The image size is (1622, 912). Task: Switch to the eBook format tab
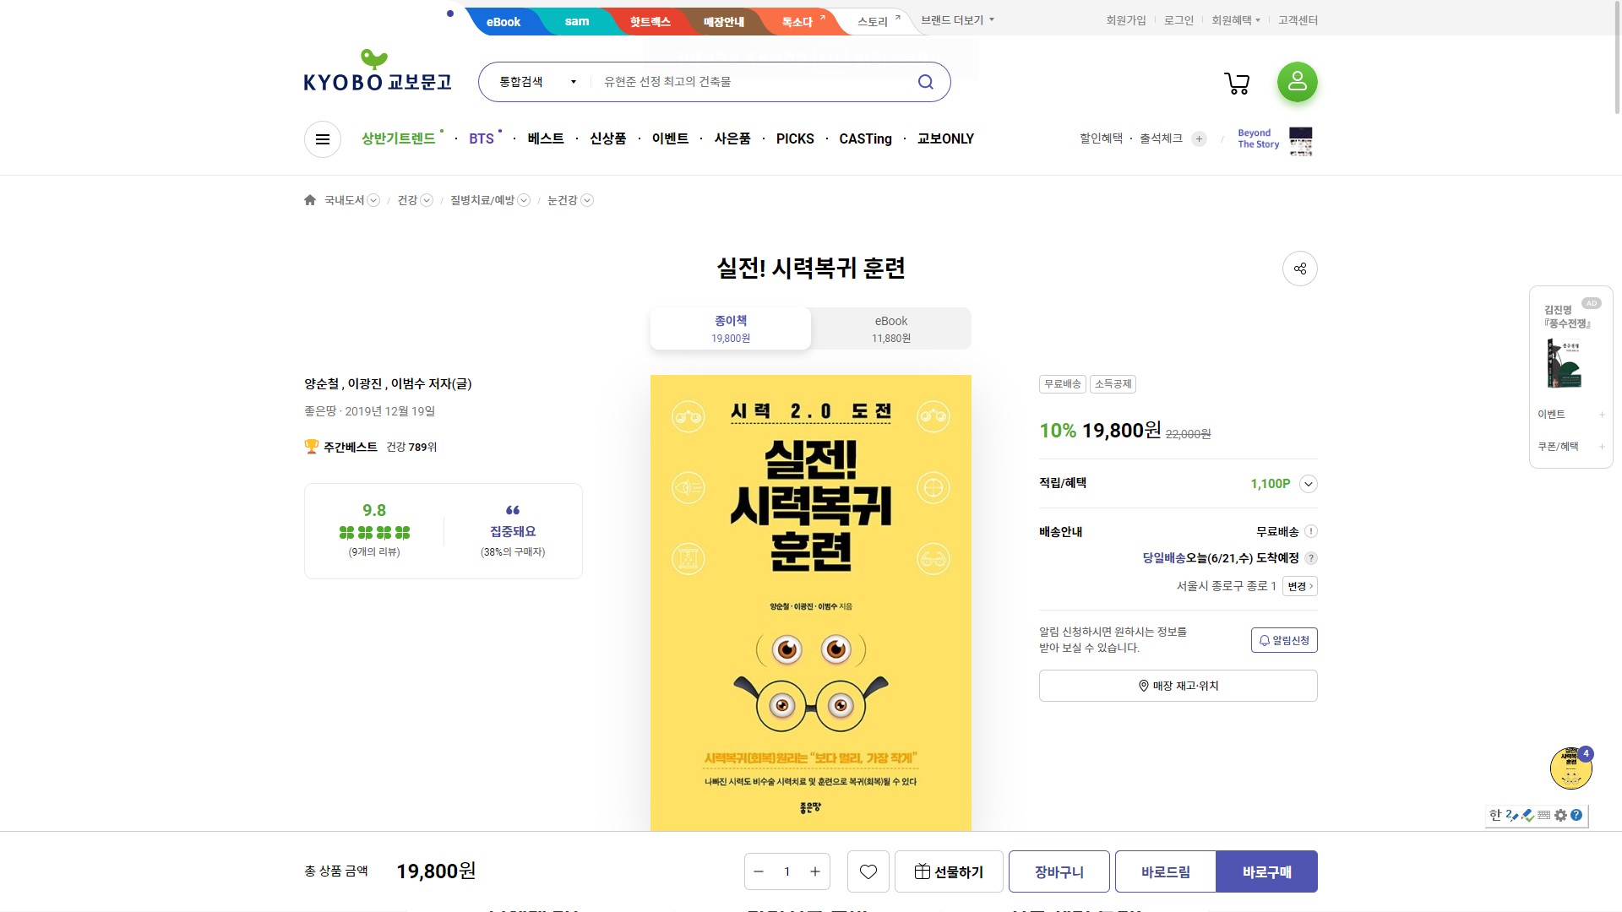pyautogui.click(x=890, y=328)
